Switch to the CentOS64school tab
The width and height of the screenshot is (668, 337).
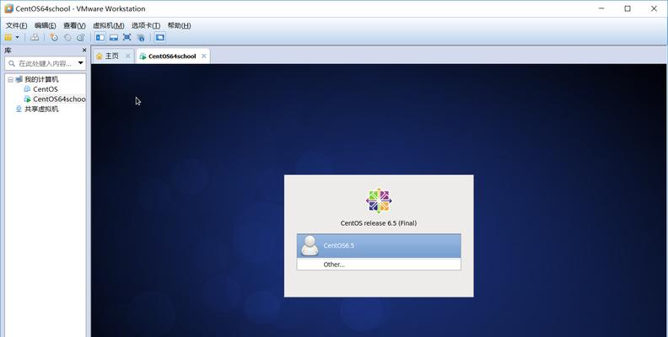point(173,56)
